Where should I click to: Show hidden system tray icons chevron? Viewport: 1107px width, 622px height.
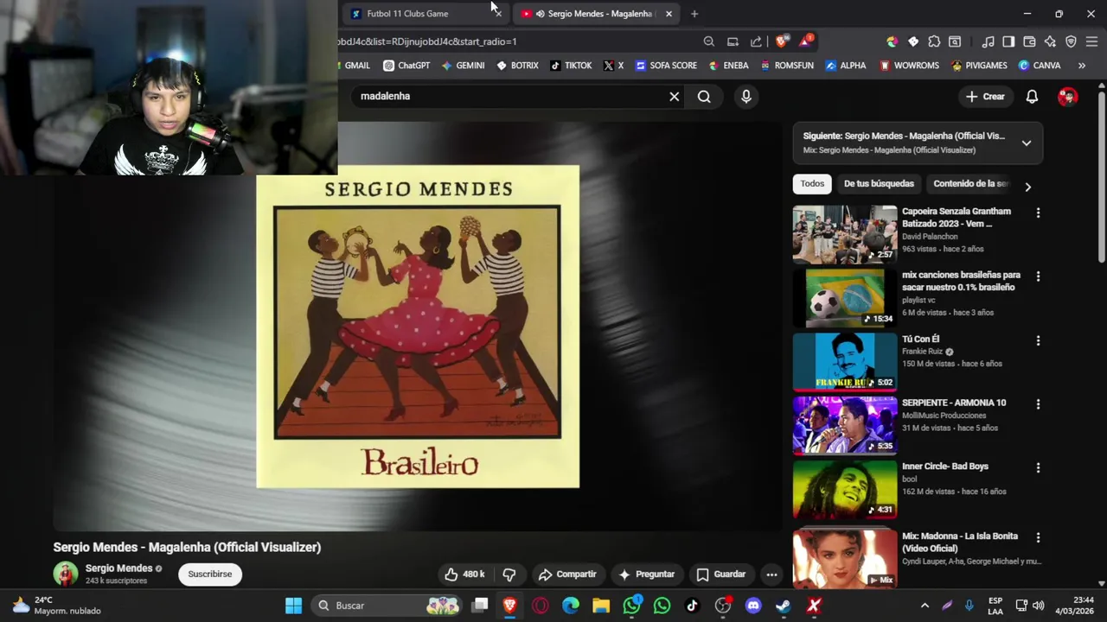pyautogui.click(x=925, y=606)
